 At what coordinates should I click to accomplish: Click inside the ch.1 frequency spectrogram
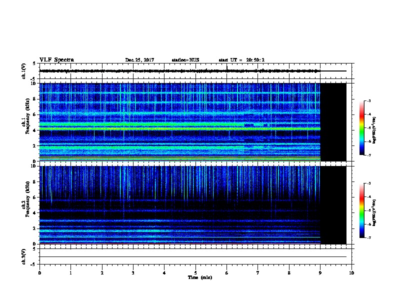click(180, 122)
